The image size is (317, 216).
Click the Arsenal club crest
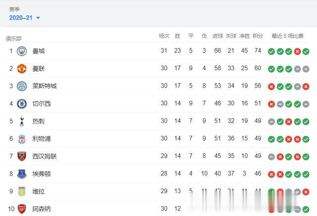tap(22, 209)
